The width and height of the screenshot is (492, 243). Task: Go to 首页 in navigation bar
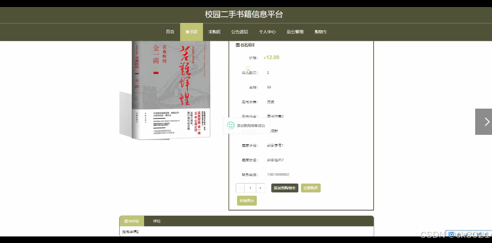[x=170, y=32]
